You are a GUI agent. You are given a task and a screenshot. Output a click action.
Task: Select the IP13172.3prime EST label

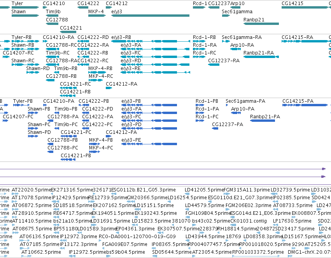(79, 244)
